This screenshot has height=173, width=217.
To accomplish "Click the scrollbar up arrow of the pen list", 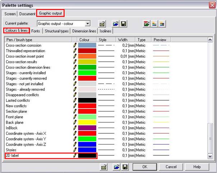I will 210,39.
